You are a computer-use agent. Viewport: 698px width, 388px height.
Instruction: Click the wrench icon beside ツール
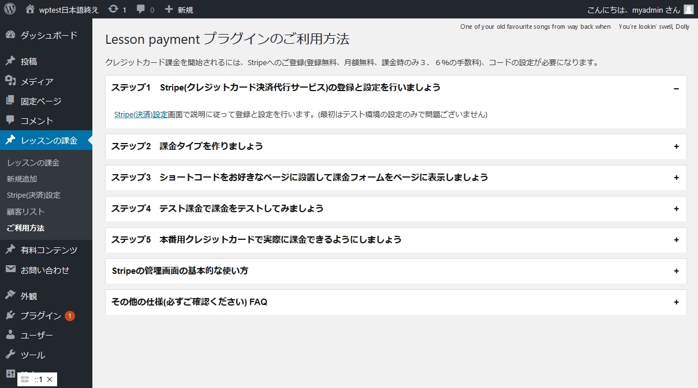click(10, 354)
